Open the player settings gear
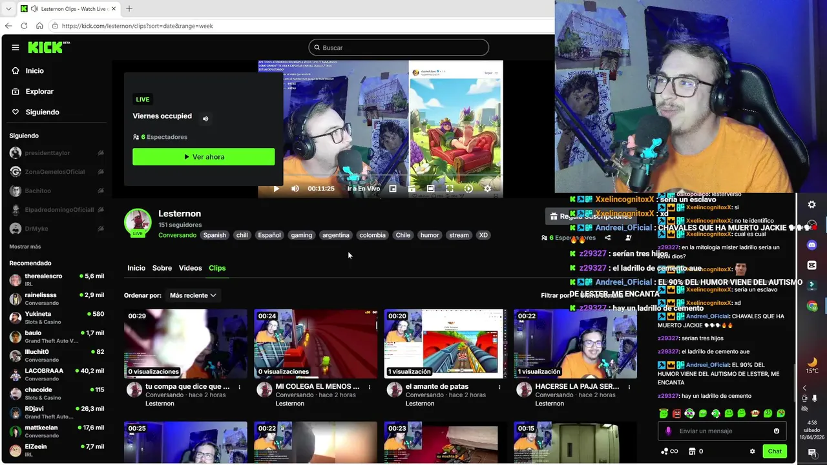 487,189
